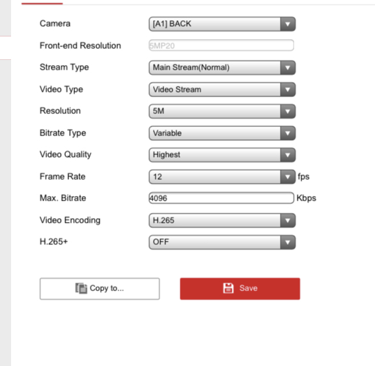Screen dimensions: 375x366
Task: Open the Video Encoding H.265 dropdown
Action: [222, 220]
